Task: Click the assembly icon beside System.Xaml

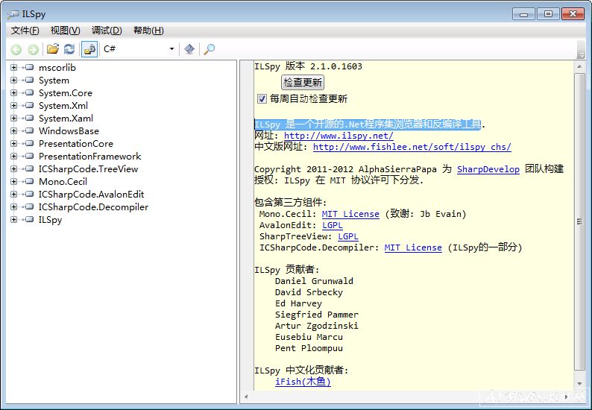Action: click(28, 119)
